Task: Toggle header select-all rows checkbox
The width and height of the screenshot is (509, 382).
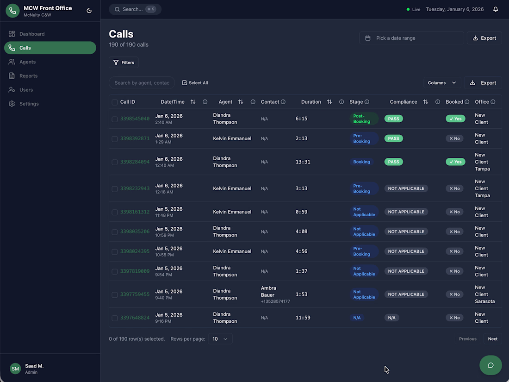Action: click(x=115, y=102)
